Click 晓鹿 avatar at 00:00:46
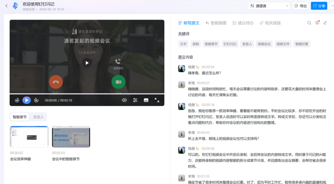The width and height of the screenshot is (334, 184). (182, 150)
